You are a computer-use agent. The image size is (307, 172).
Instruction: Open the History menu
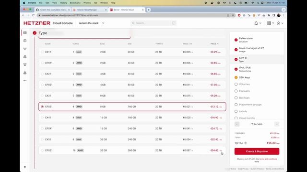coord(63,3)
